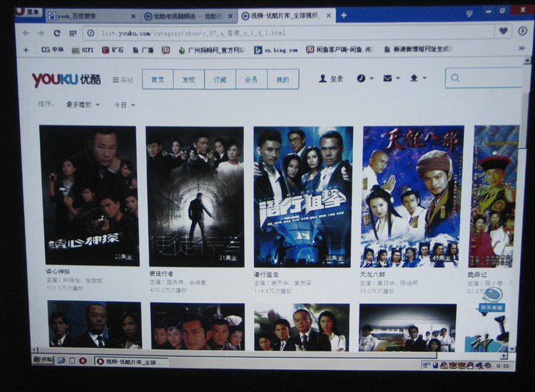Open the 鹿鼎记 poster
535x392 pixels.
tap(494, 196)
